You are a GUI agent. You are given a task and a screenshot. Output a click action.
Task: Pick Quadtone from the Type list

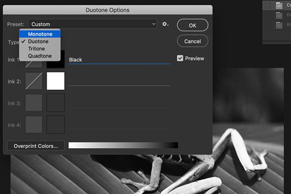click(40, 56)
